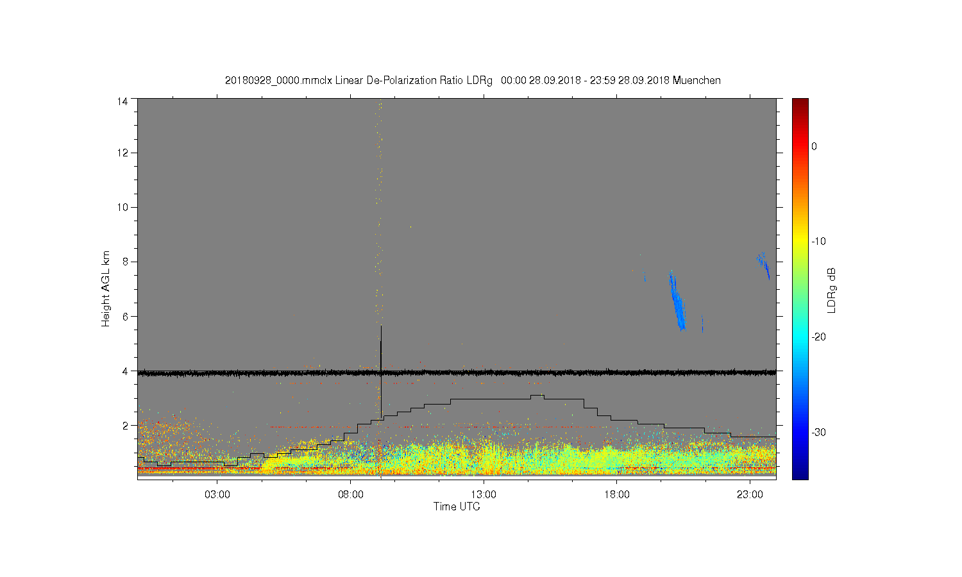Viewport: 962px width, 577px height.
Task: Click the colorbar value -30
Action: pos(818,432)
